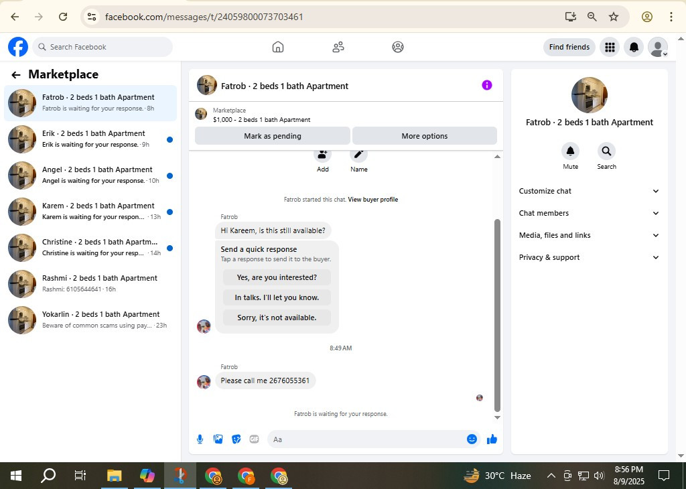This screenshot has width=686, height=489.
Task: Click the Search Facebook field
Action: 102,47
